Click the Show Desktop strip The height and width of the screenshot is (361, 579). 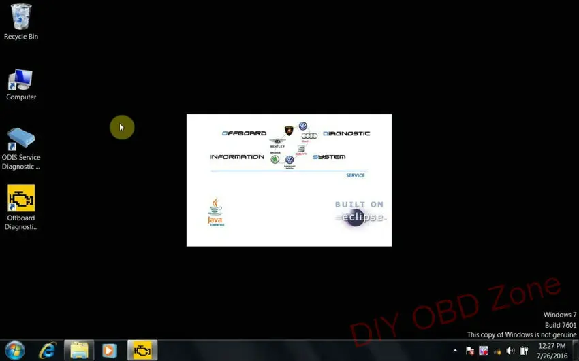[576, 350]
